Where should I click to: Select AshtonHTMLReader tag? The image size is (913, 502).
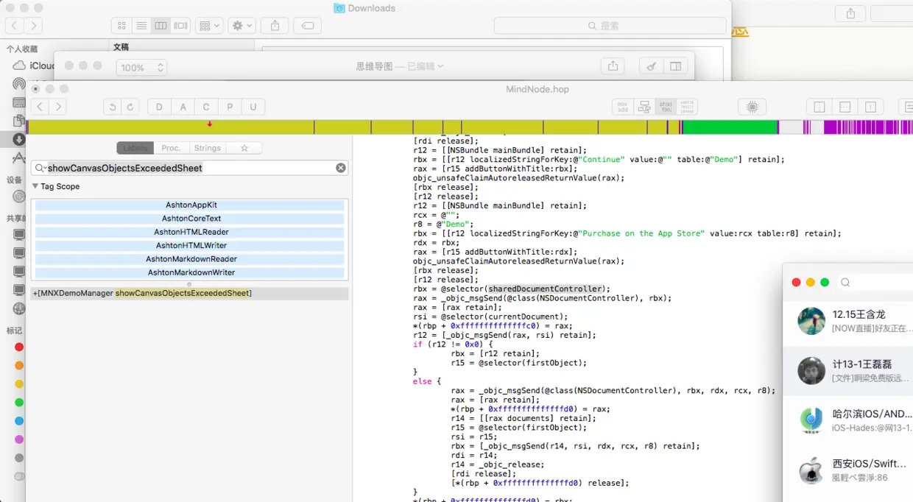tap(190, 232)
